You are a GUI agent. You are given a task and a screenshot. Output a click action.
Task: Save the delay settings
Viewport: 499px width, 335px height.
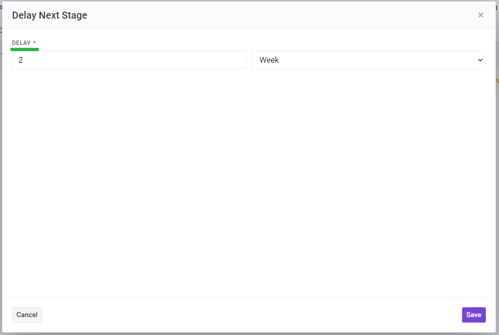(474, 315)
